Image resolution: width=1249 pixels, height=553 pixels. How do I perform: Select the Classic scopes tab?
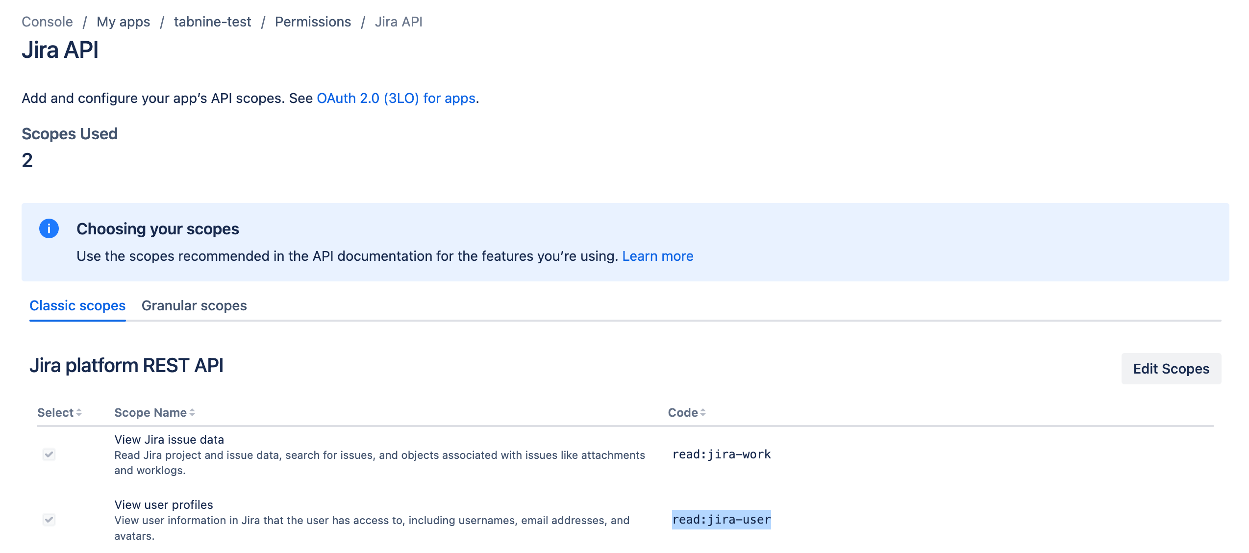[x=77, y=305]
